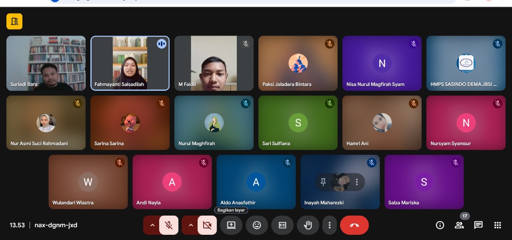Click Nurul Maghfirah's avatar
This screenshot has height=240, width=512.
(x=214, y=123)
